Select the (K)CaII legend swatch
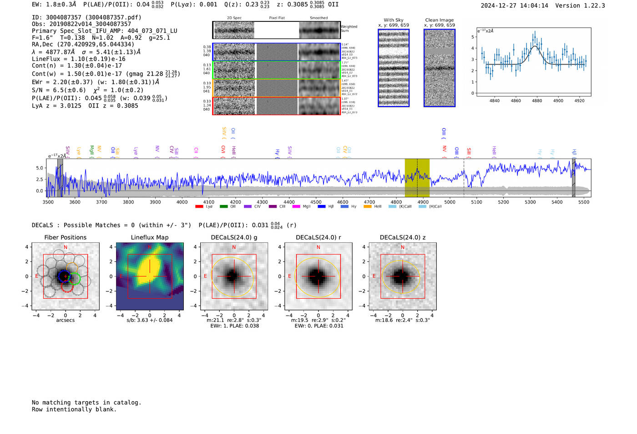This screenshot has height=434, width=637. [x=392, y=207]
